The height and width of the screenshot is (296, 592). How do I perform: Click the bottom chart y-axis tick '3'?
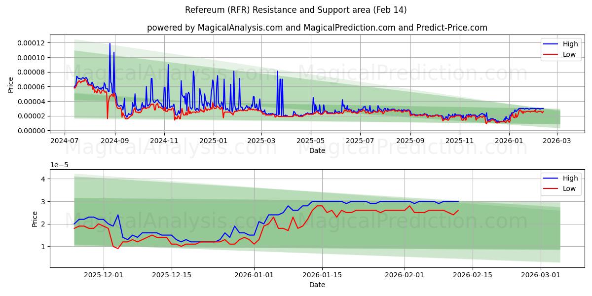[43, 202]
